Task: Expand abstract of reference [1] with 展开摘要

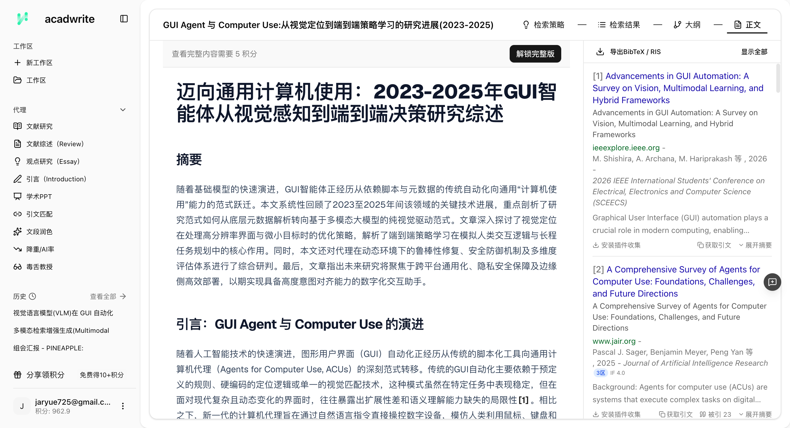Action: (755, 245)
